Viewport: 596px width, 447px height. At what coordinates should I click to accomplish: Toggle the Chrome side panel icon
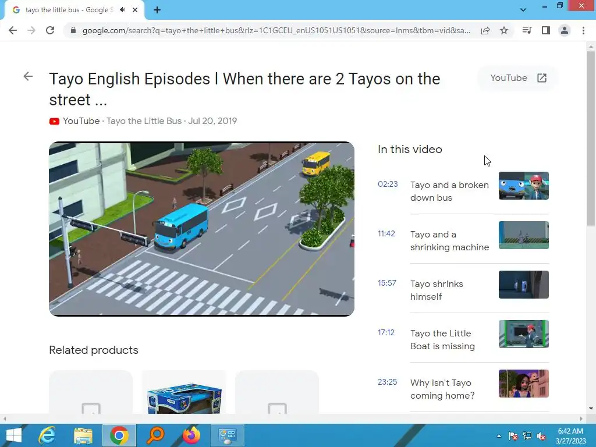pyautogui.click(x=546, y=30)
